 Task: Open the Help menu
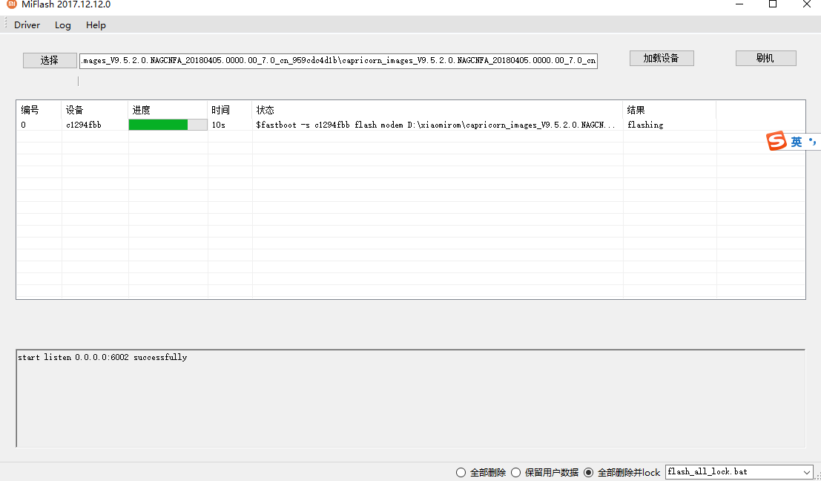point(96,25)
